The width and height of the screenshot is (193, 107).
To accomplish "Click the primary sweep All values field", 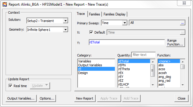I will [155, 23].
